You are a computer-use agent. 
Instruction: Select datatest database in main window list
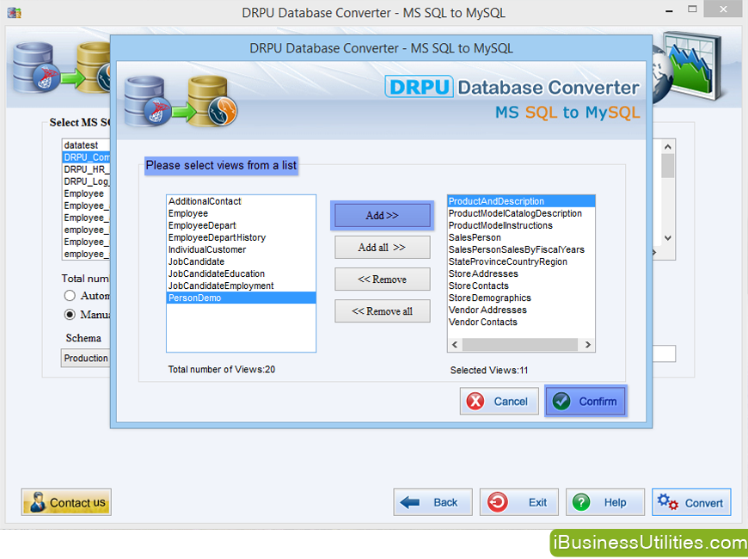tap(86, 145)
